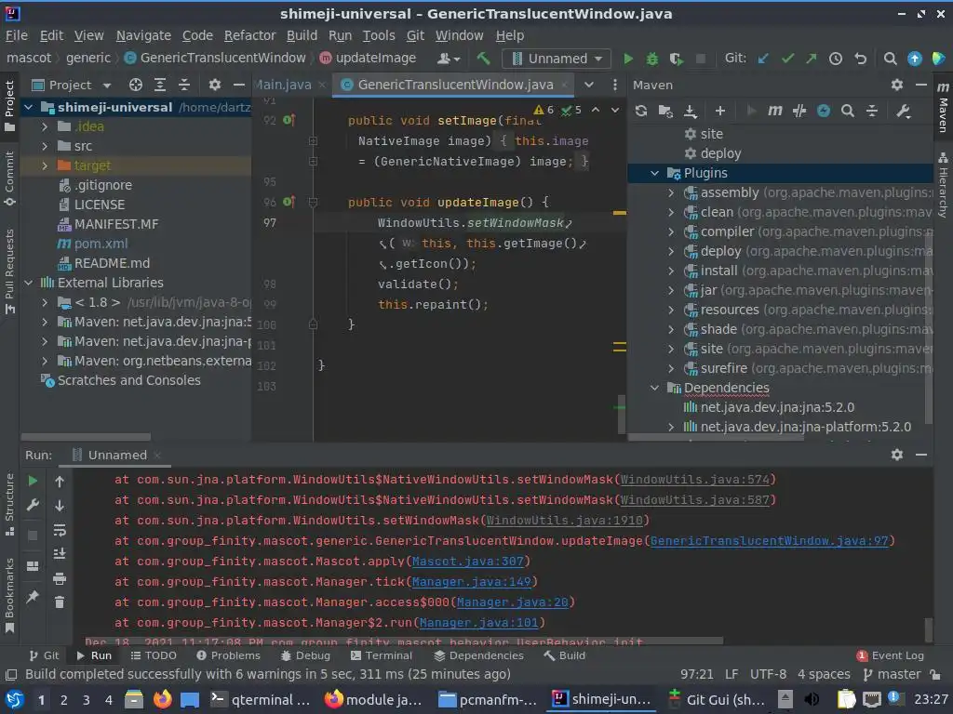The image size is (953, 714).
Task: Expand the target folder
Action: point(45,165)
